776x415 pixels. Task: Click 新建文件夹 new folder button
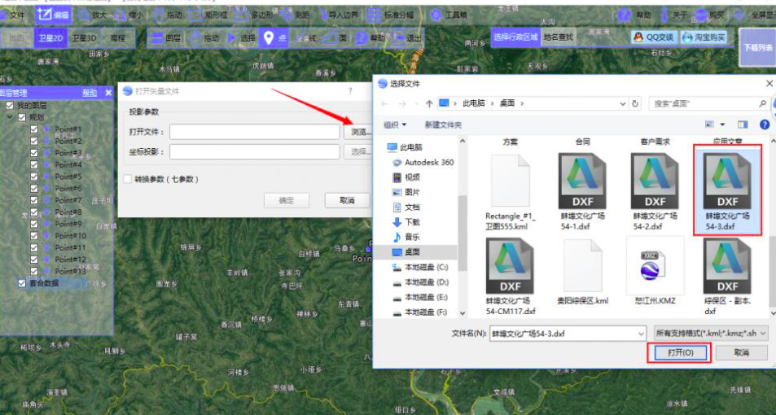coord(443,124)
